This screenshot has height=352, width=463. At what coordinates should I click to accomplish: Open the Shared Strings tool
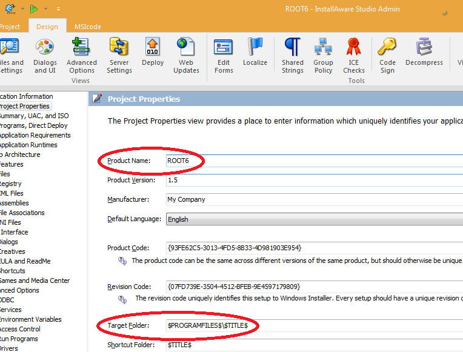292,56
